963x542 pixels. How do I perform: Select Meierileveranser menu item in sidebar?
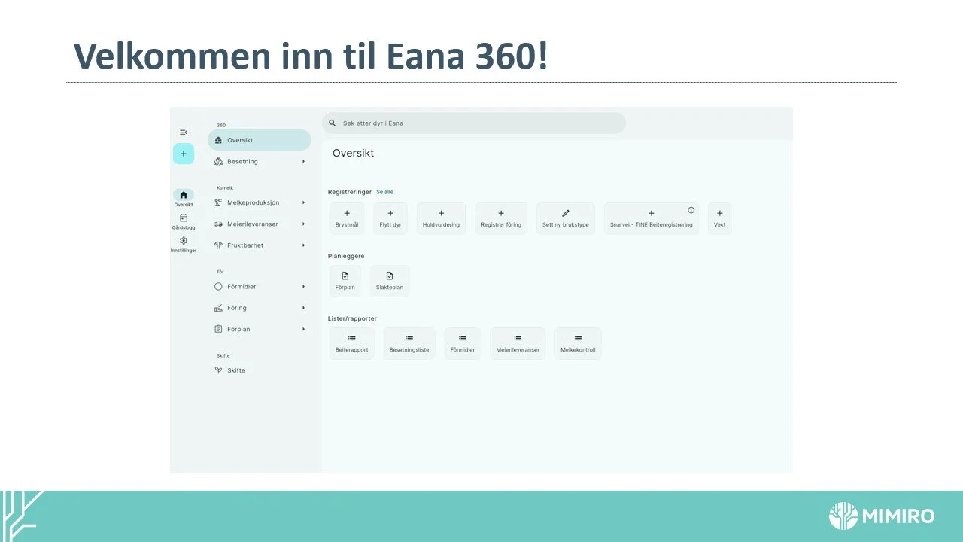coord(260,224)
